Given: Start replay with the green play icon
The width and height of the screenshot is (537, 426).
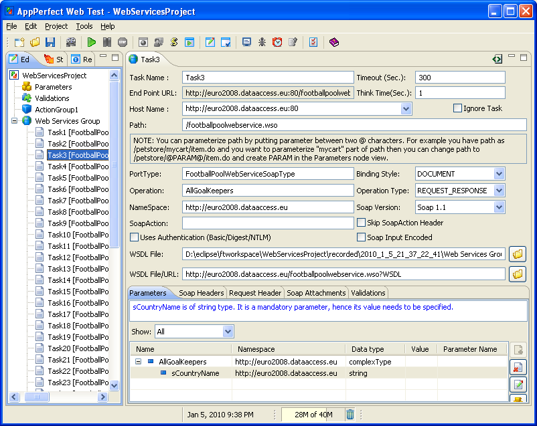Looking at the screenshot, I should tap(92, 42).
